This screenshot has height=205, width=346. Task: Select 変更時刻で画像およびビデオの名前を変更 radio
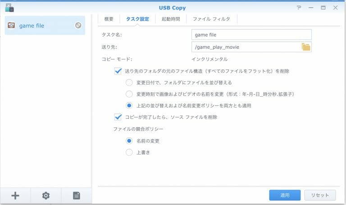(129, 94)
